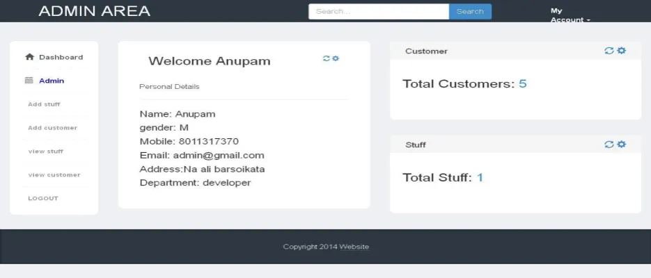Click the gender: M line
Image resolution: width=651 pixels, height=278 pixels.
pyautogui.click(x=164, y=128)
